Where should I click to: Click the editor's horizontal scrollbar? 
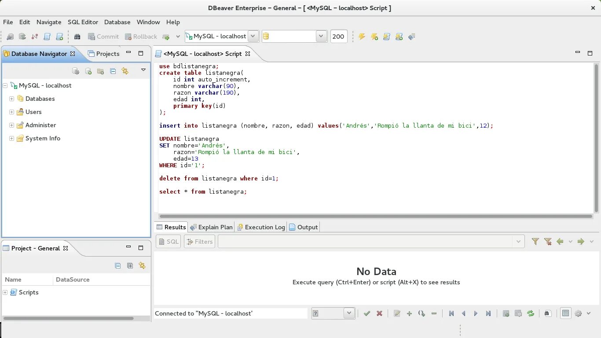coord(376,217)
